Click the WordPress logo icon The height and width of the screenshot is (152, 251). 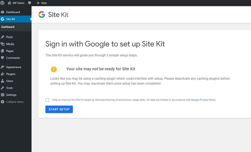pyautogui.click(x=2, y=3)
